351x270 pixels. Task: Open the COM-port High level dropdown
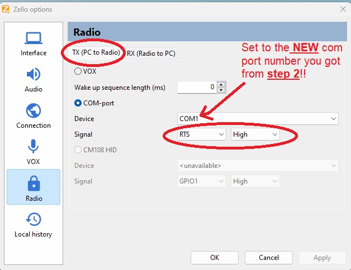(x=255, y=134)
